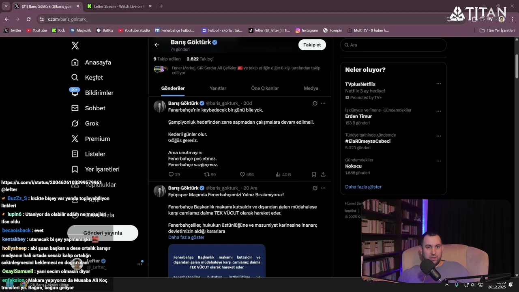Click Daha fazla göster under trends
Viewport: 519px width, 292px height.
363,187
